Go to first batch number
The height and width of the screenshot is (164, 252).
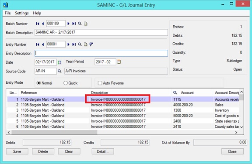(38, 24)
